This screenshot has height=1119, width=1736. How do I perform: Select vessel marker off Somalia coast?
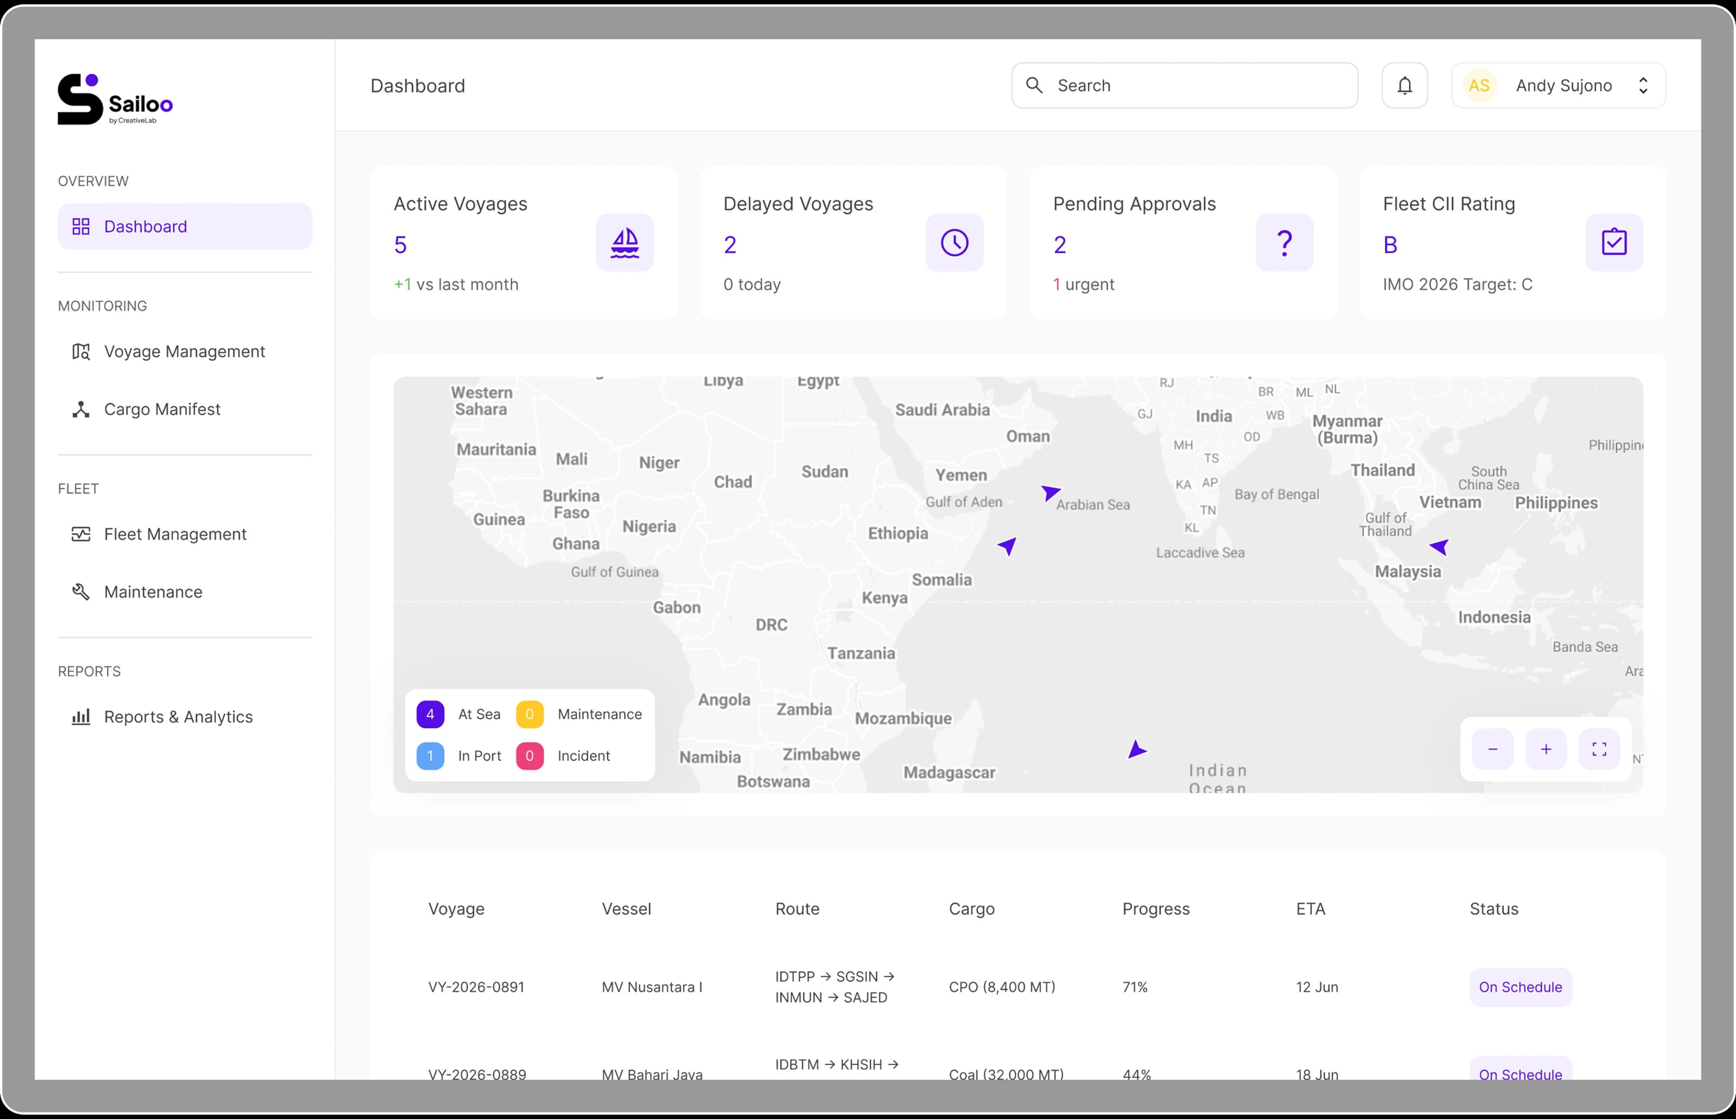(x=1008, y=546)
